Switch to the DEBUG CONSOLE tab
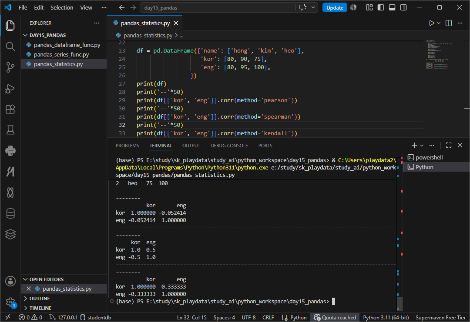This screenshot has height=322, width=470. (229, 146)
